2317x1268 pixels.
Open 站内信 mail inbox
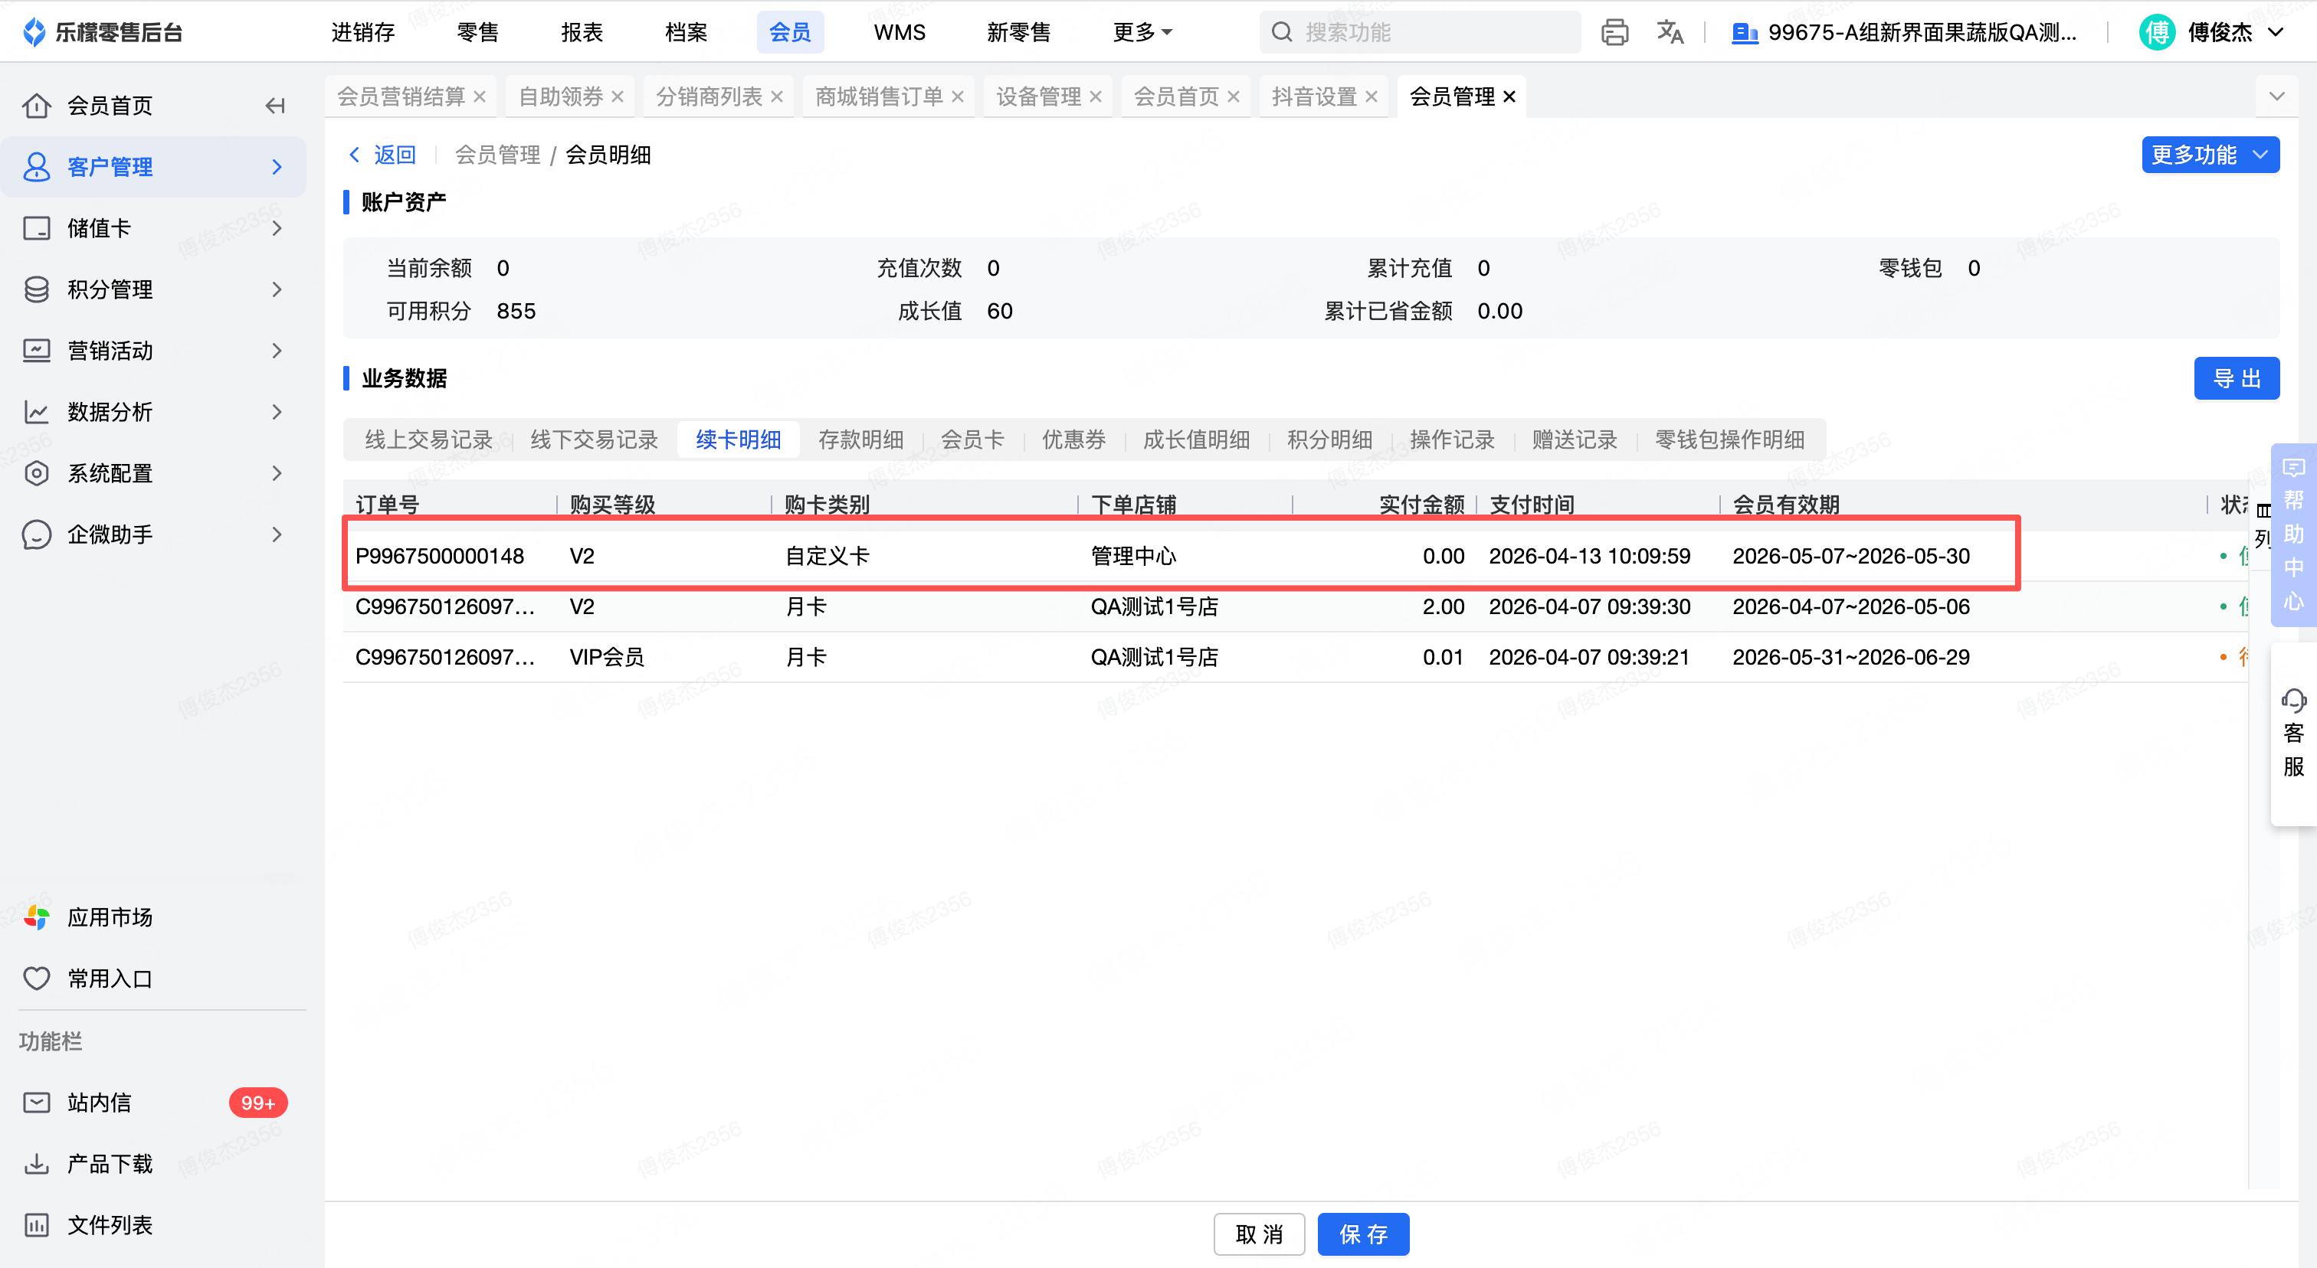(x=99, y=1103)
